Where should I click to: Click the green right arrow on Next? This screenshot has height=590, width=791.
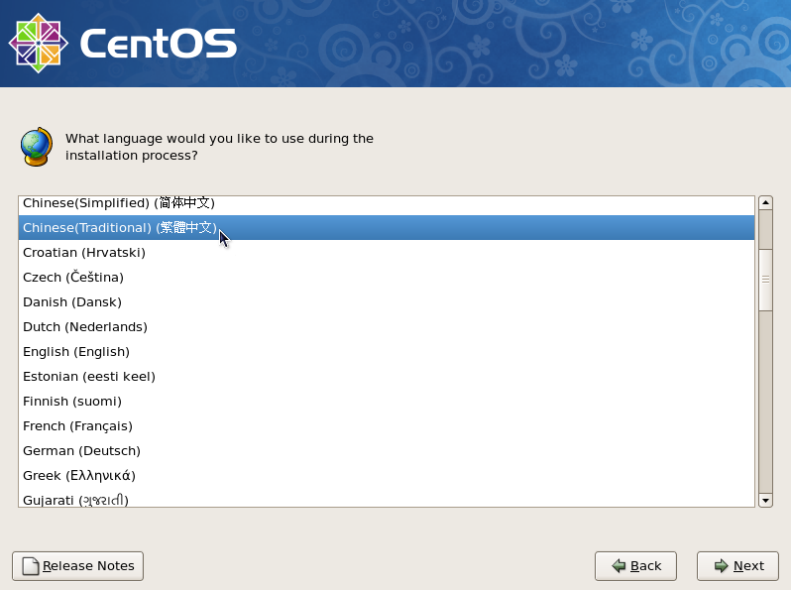pyautogui.click(x=722, y=566)
